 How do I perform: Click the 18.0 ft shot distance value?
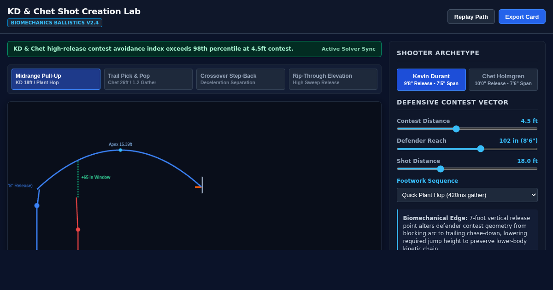coord(527,161)
